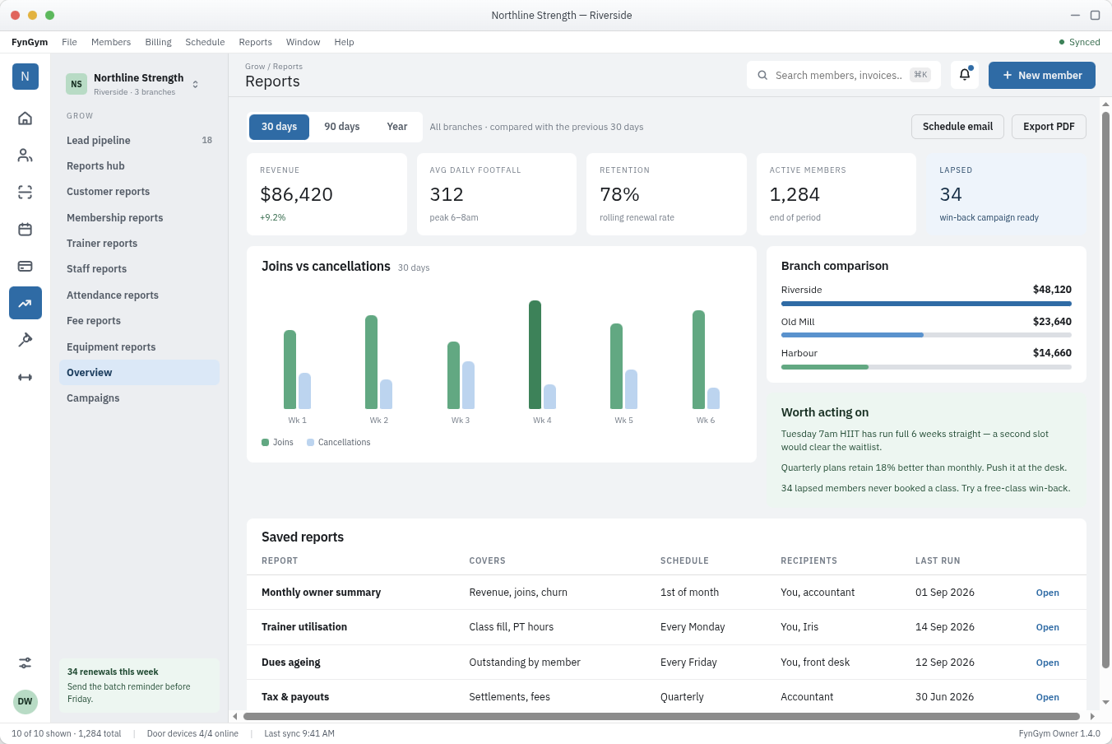Click the scroll-down arrow of vertical scrollbar
This screenshot has width=1112, height=744.
[1105, 702]
